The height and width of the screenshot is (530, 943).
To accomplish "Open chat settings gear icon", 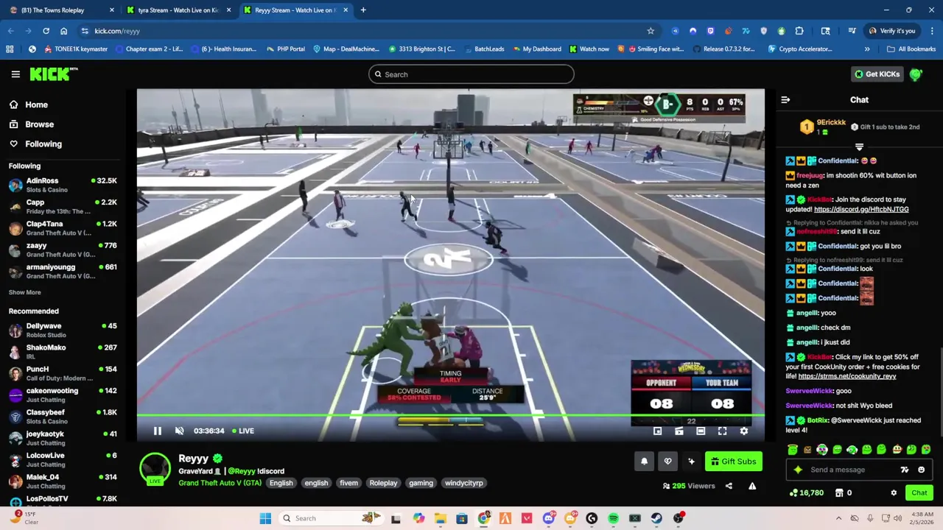I will pyautogui.click(x=894, y=493).
